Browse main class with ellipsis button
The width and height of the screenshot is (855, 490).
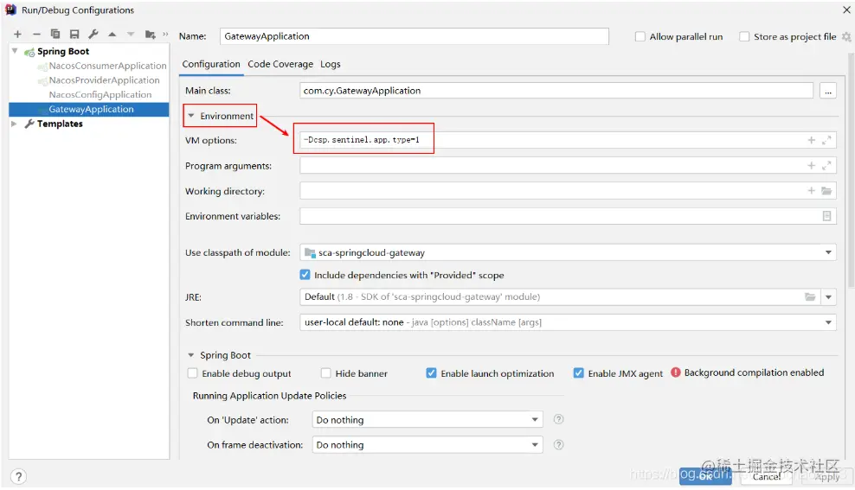click(x=827, y=91)
